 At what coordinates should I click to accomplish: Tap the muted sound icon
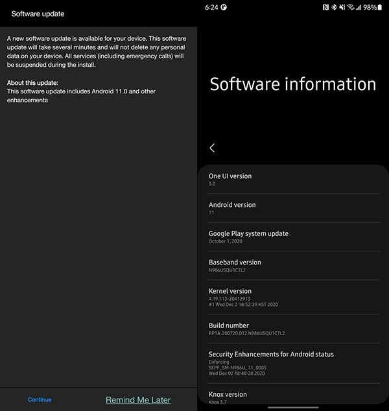pyautogui.click(x=342, y=7)
